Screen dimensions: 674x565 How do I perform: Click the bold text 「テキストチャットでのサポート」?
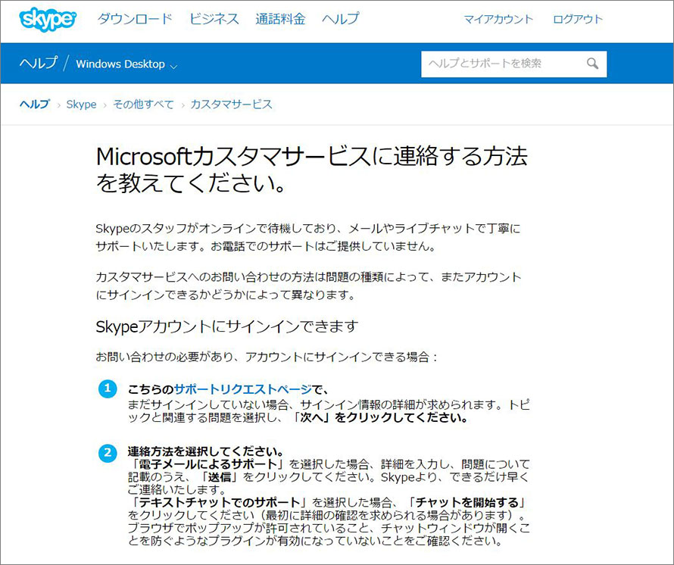220,502
